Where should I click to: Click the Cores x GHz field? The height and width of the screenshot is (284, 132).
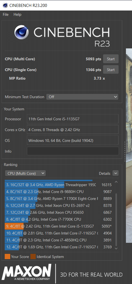point(73,130)
